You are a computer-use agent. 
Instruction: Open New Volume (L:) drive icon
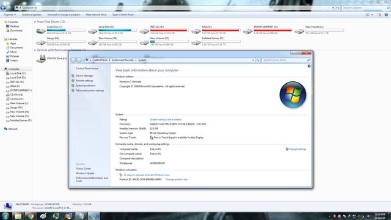pyautogui.click(x=299, y=31)
